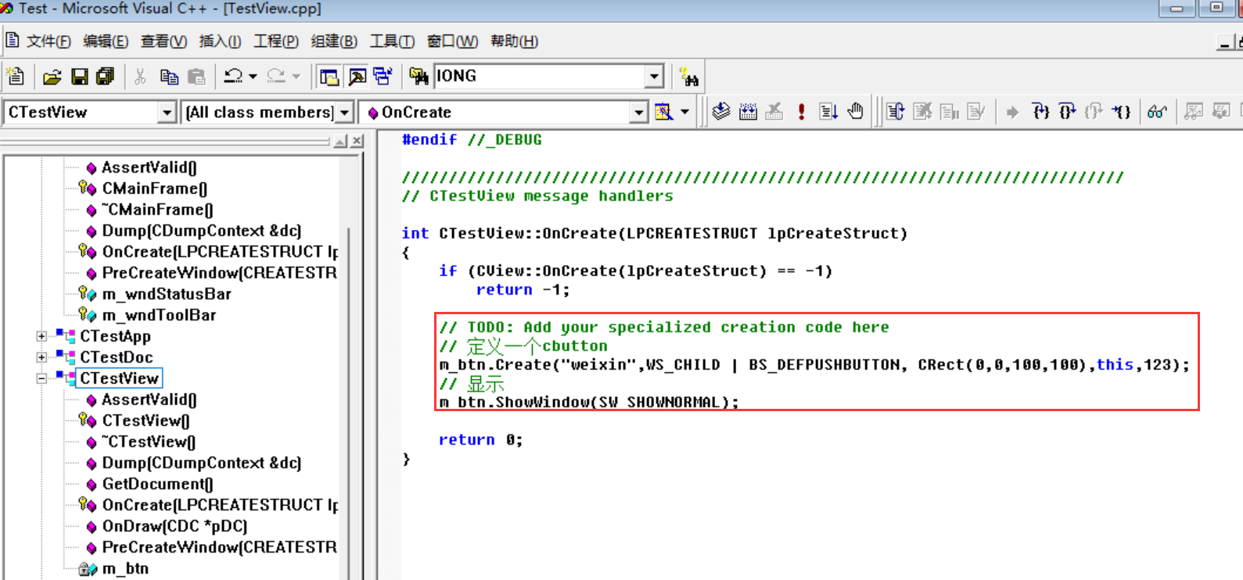Open the WizardBar actions dropdown arrow
Image resolution: width=1243 pixels, height=580 pixels.
pos(685,112)
